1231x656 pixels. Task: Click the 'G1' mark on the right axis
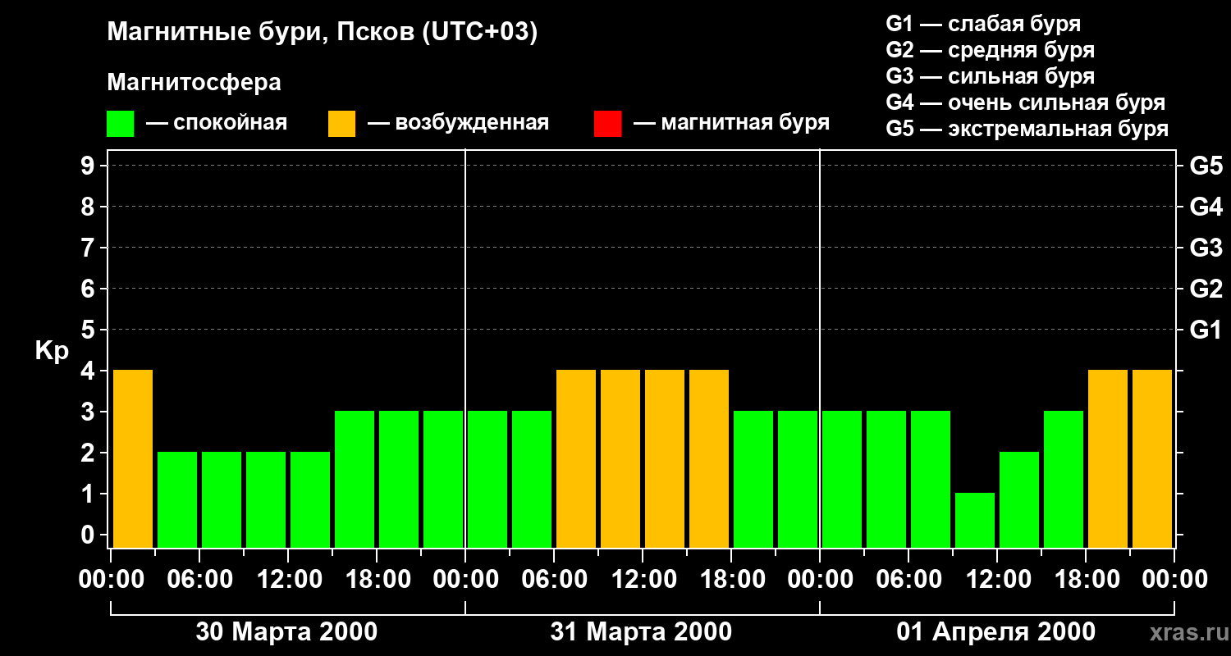(1206, 330)
